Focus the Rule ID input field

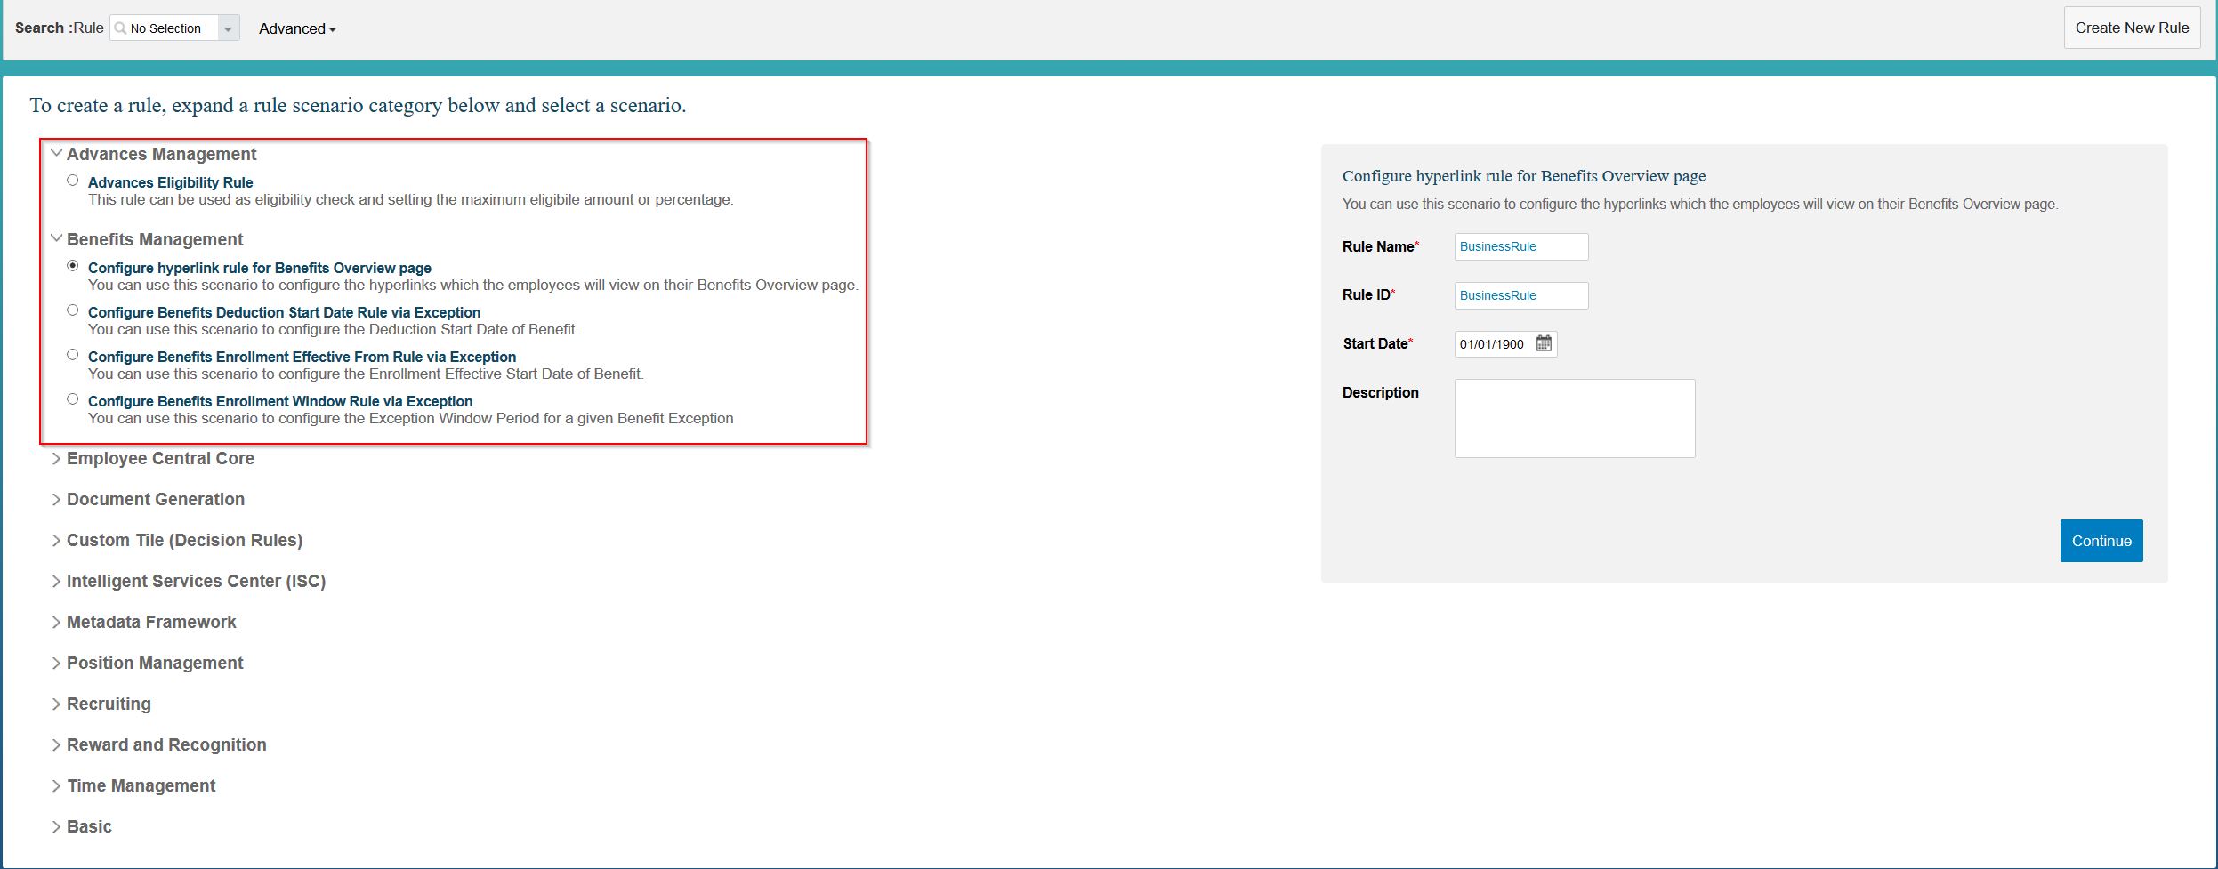tap(1521, 295)
